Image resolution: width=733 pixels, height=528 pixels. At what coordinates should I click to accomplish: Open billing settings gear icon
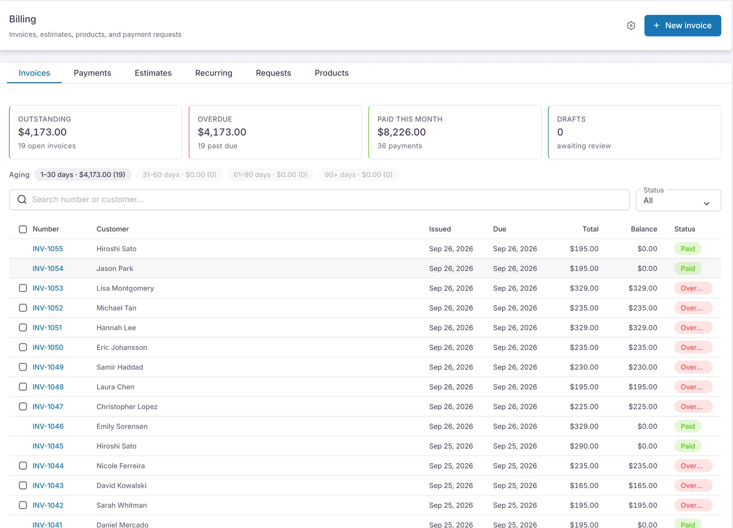pyautogui.click(x=631, y=26)
